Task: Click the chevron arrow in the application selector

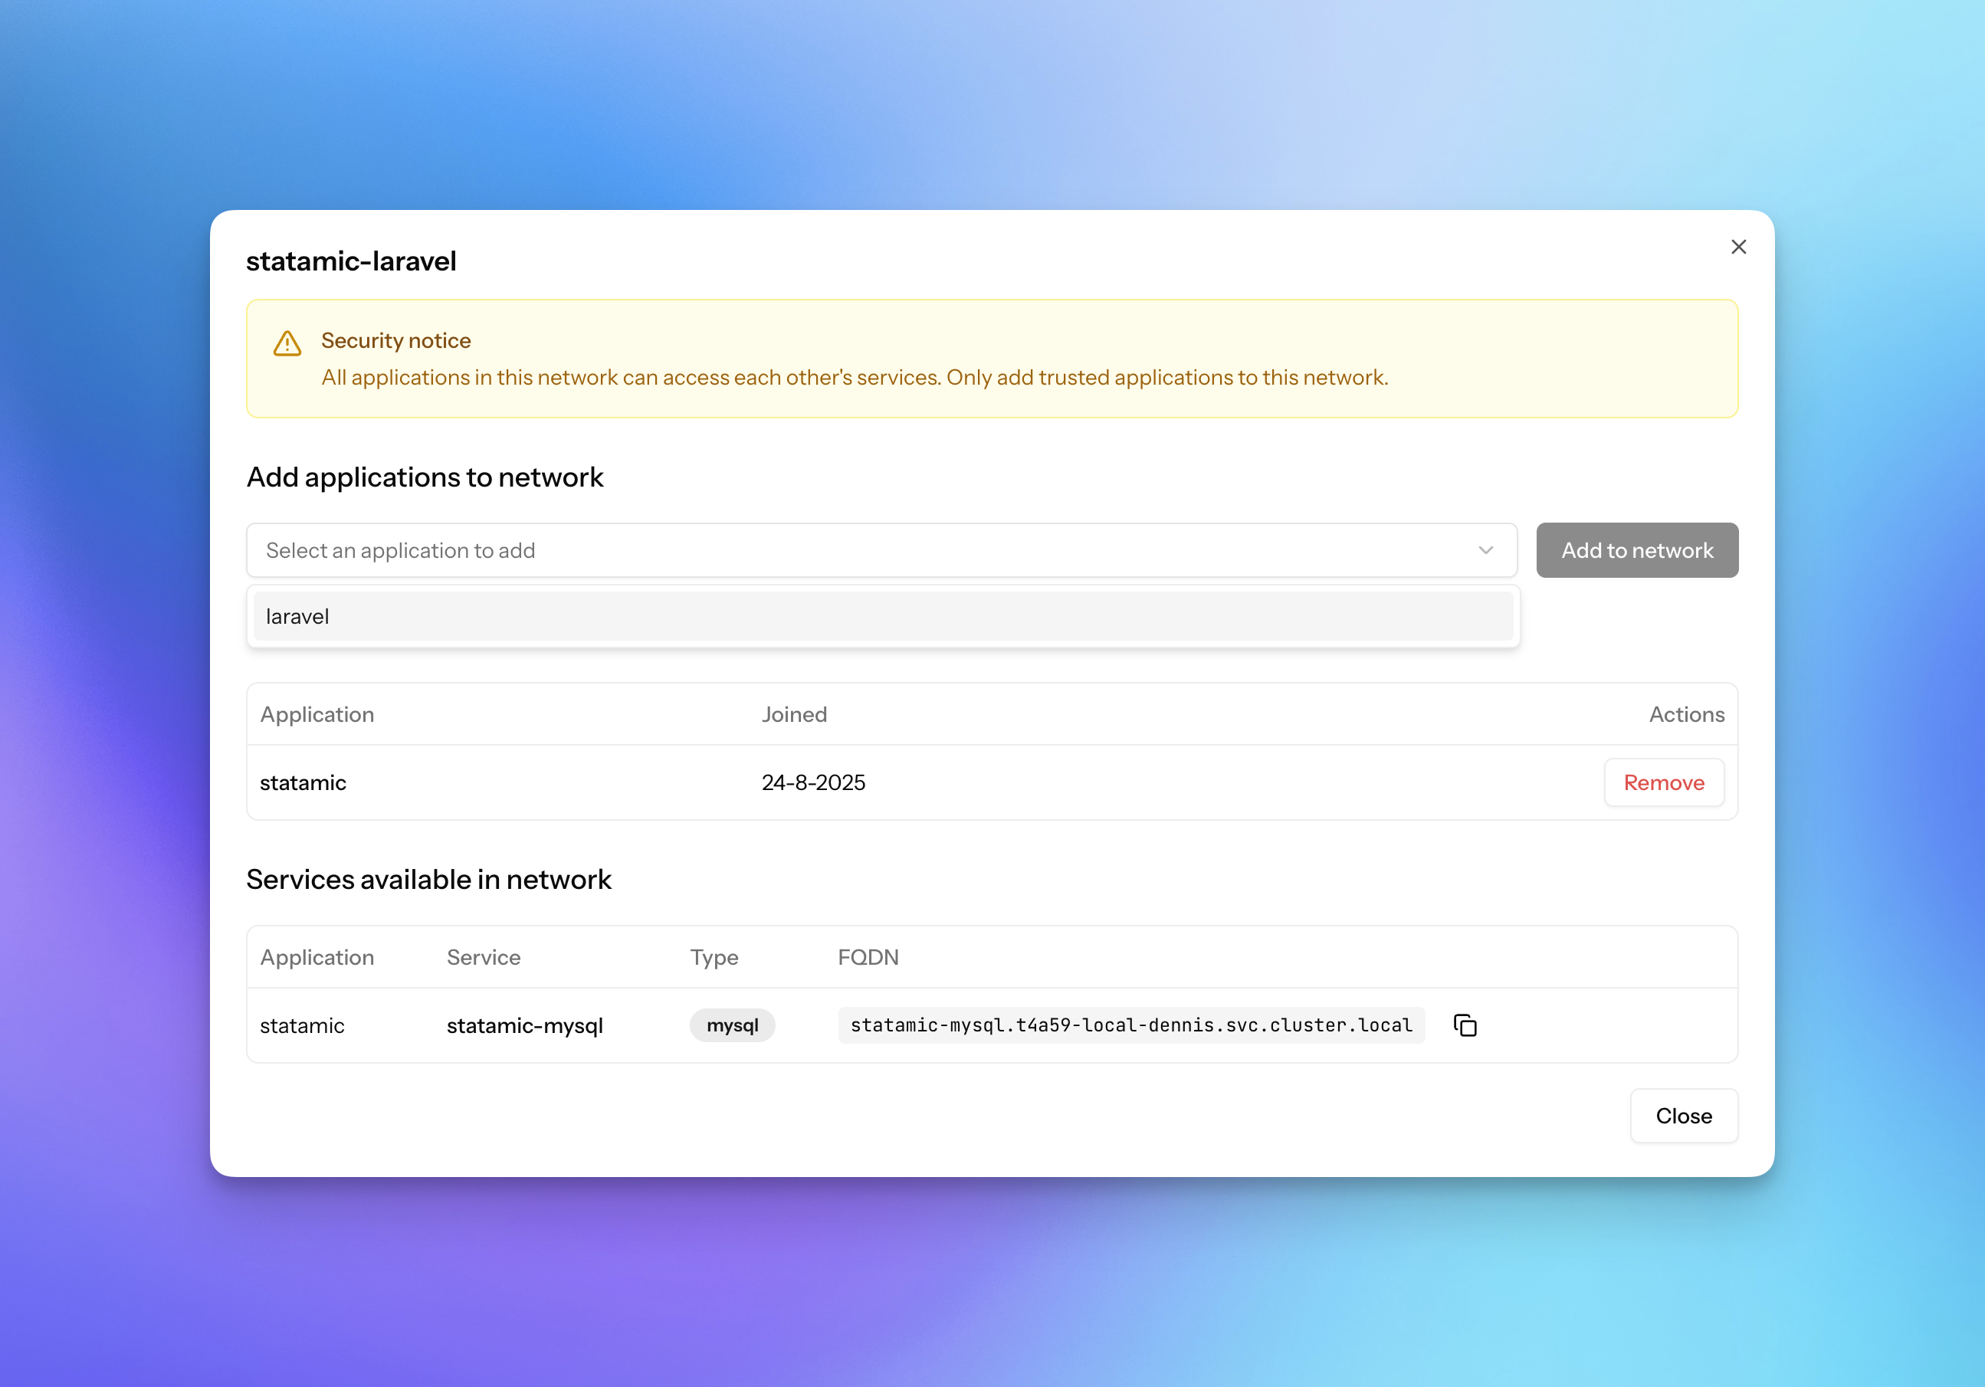Action: coord(1485,550)
